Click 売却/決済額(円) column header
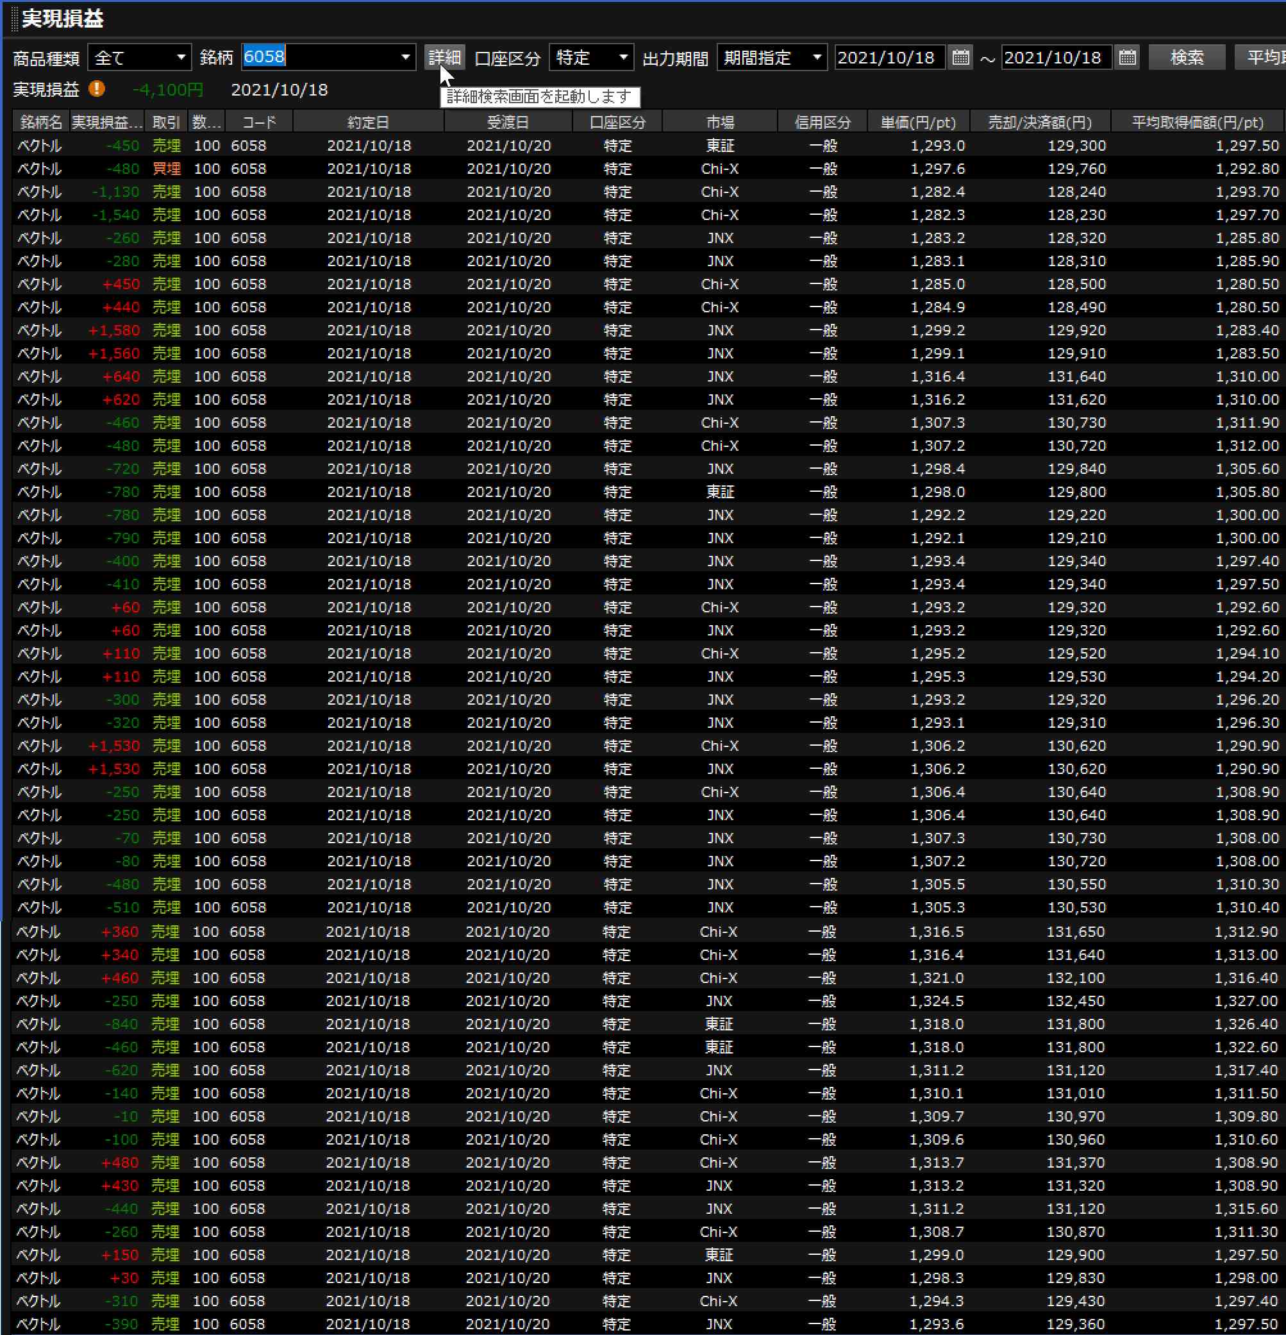This screenshot has width=1286, height=1335. [x=1039, y=122]
